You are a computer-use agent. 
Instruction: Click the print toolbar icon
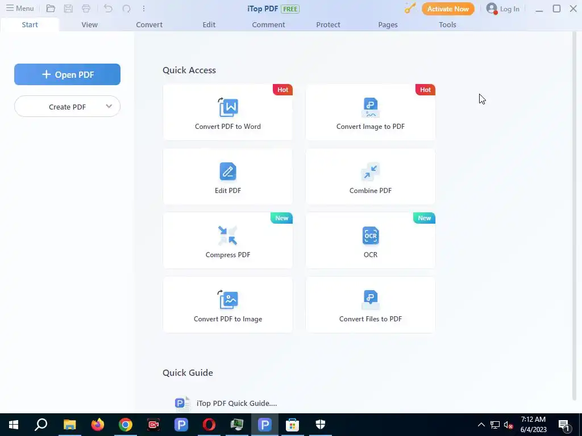[x=86, y=8]
